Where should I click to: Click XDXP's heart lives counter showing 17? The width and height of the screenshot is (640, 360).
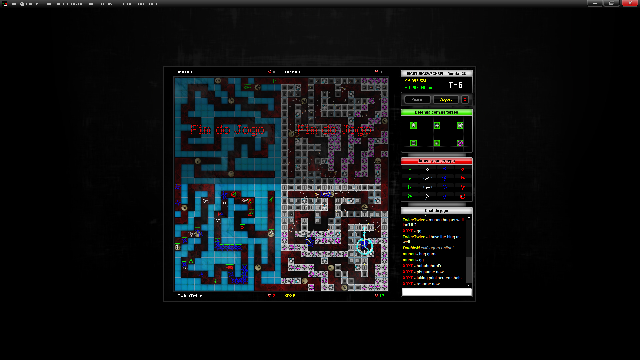click(380, 296)
